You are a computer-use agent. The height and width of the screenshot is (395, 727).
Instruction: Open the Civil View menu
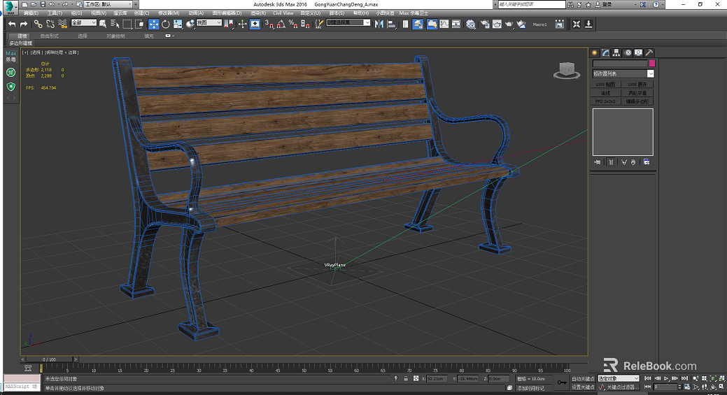283,13
